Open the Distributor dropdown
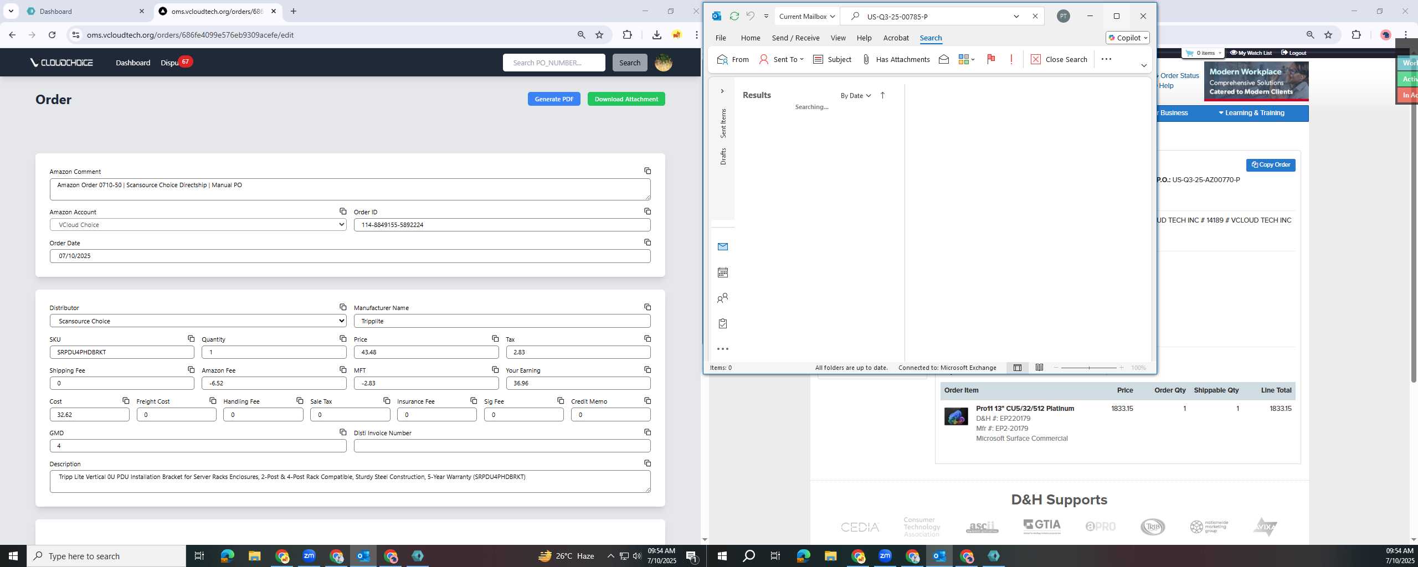The height and width of the screenshot is (567, 1418). tap(198, 321)
